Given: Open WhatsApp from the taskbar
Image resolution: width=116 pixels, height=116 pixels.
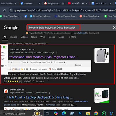Looking at the screenshot, I should (x=104, y=113).
